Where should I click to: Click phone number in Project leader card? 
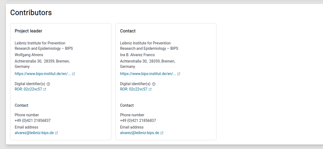coord(33,121)
